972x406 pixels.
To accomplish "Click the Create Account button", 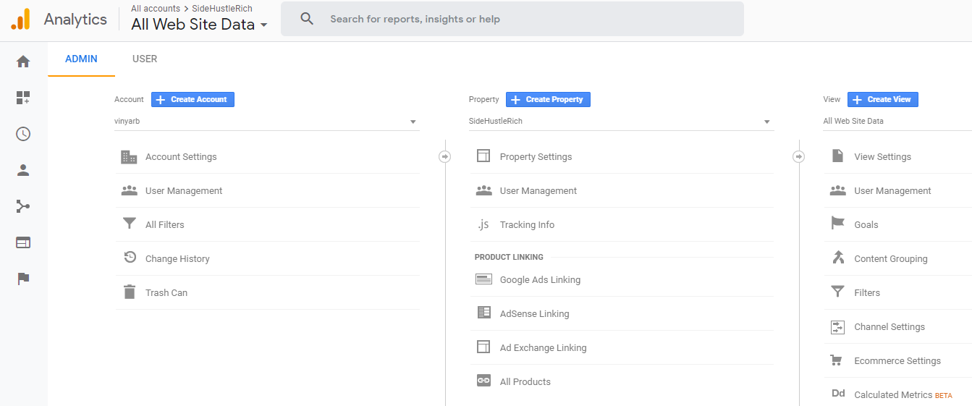I will click(193, 99).
